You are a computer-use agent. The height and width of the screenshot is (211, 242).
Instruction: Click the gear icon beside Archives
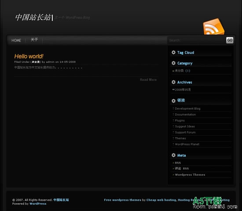(x=173, y=82)
